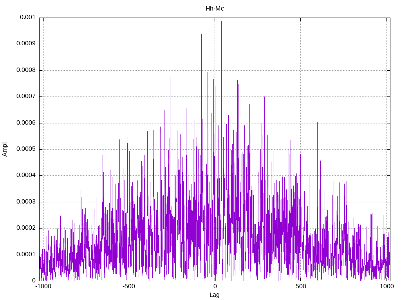401x300 pixels.
Task: Click the -1000 x-axis tick label
Action: [43, 286]
